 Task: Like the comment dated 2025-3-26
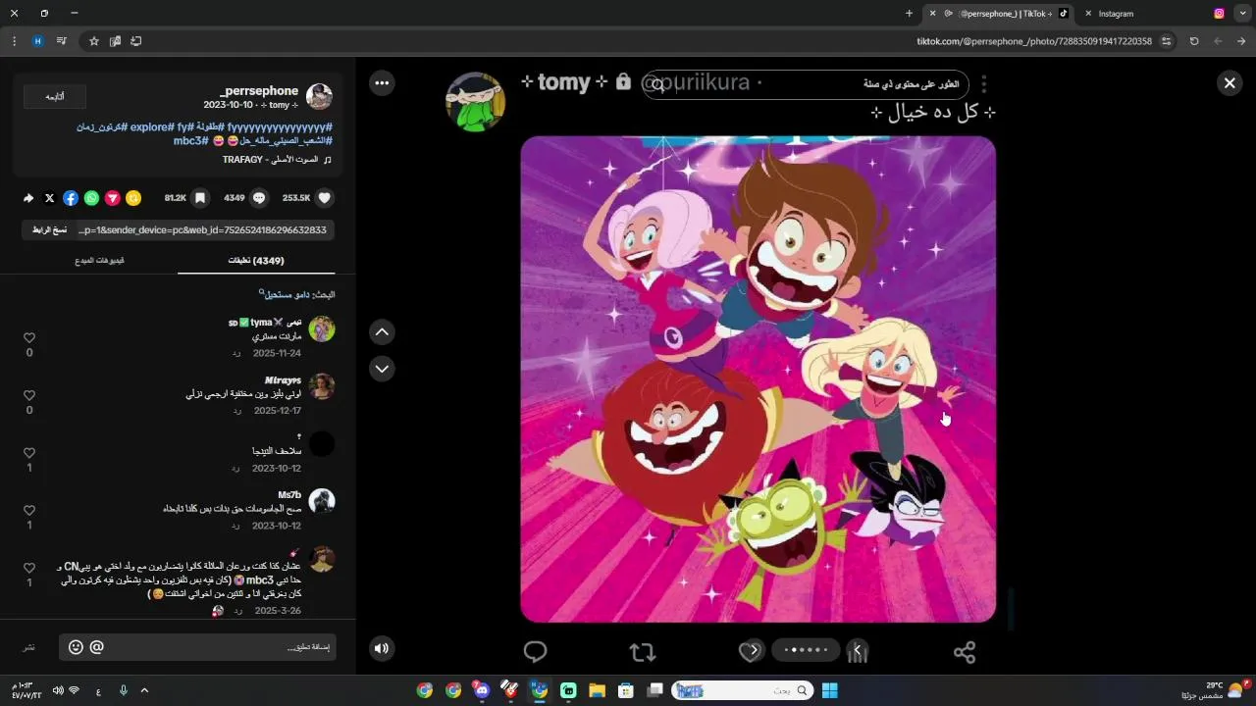29,568
